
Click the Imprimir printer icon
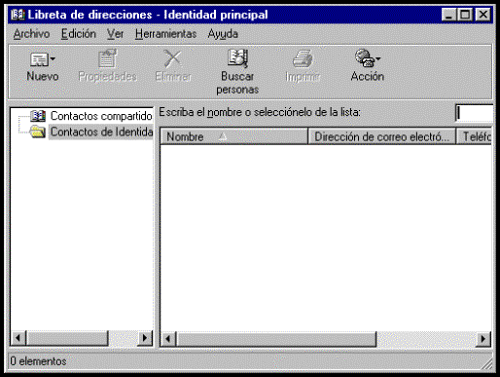pyautogui.click(x=303, y=58)
